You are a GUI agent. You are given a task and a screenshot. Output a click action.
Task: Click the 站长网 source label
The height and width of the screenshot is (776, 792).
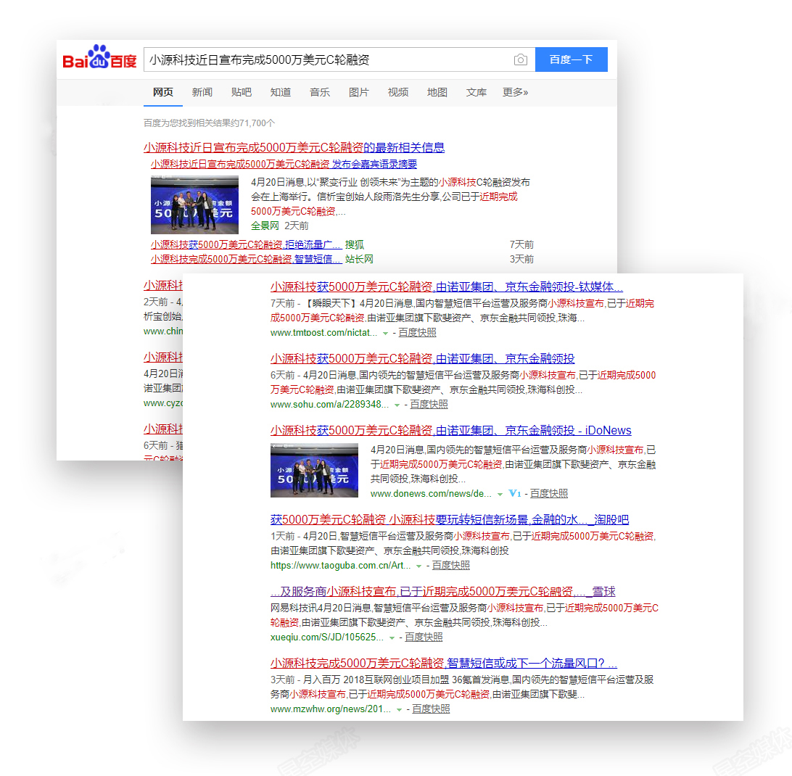tap(359, 259)
